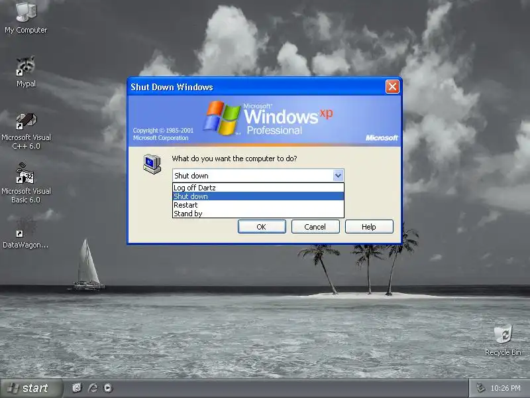This screenshot has height=398, width=530.
Task: Choose Restart from the list
Action: click(x=258, y=205)
